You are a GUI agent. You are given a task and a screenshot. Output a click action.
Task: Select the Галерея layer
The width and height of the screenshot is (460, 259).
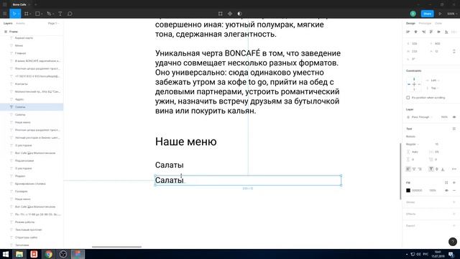[21, 191]
